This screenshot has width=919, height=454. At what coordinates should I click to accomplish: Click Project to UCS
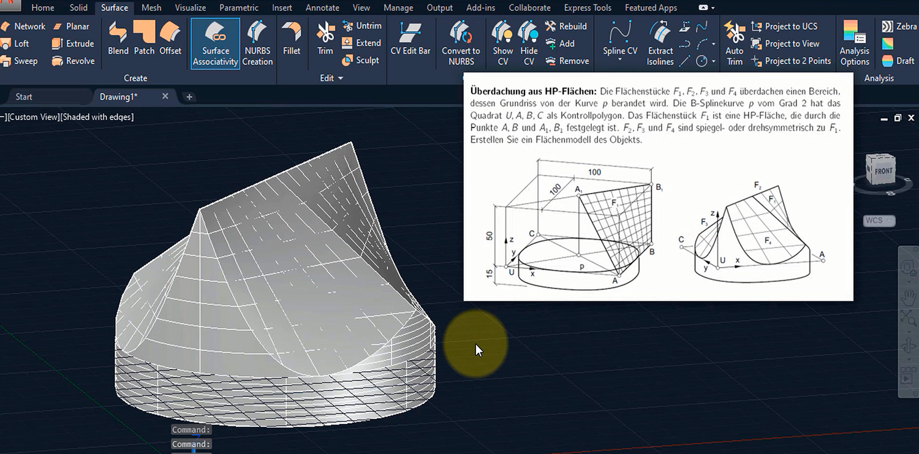click(x=791, y=26)
